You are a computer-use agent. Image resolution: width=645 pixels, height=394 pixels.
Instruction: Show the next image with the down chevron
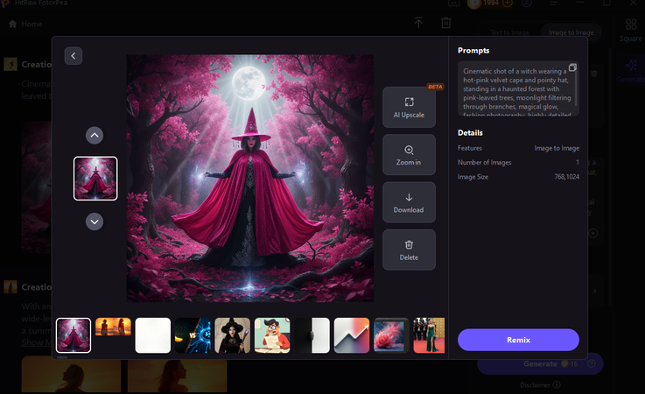click(95, 222)
